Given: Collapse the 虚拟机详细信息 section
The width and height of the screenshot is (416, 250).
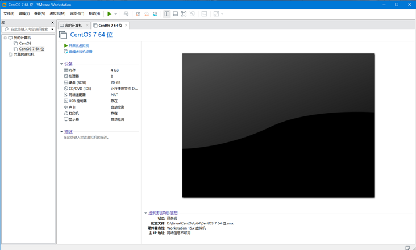Looking at the screenshot, I should [x=145, y=213].
